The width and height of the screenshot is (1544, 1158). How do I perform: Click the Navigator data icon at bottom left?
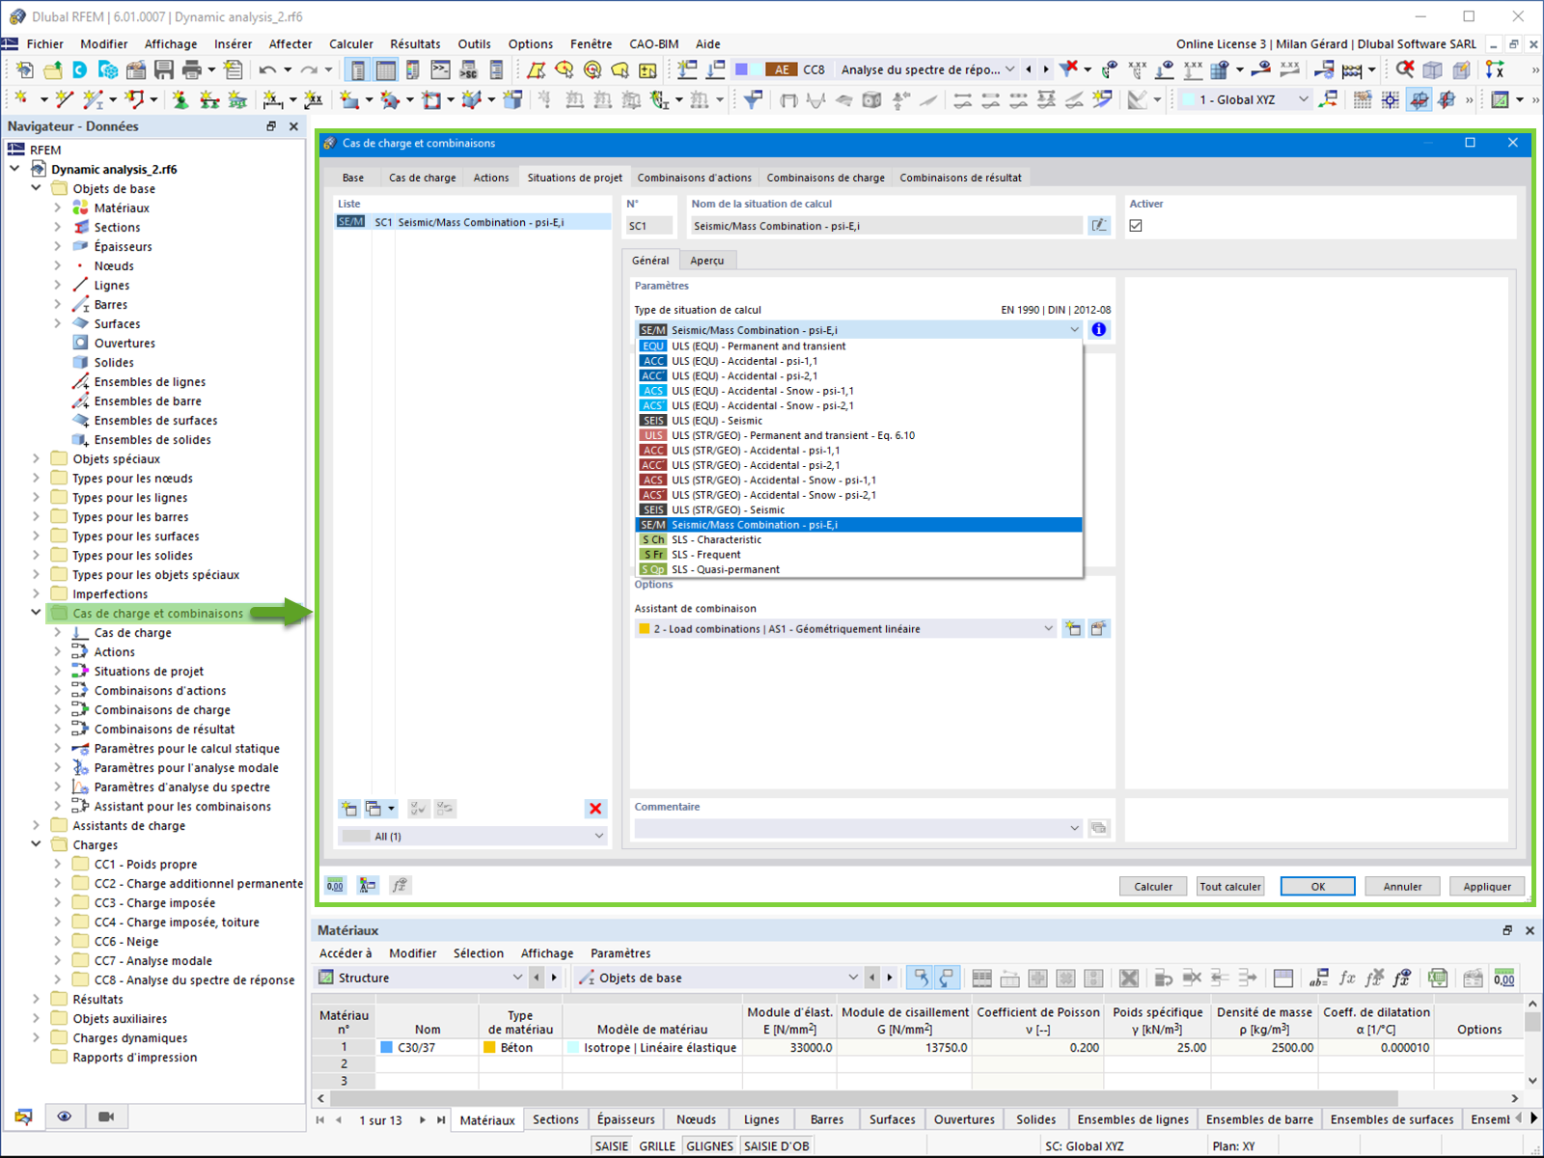[23, 1117]
